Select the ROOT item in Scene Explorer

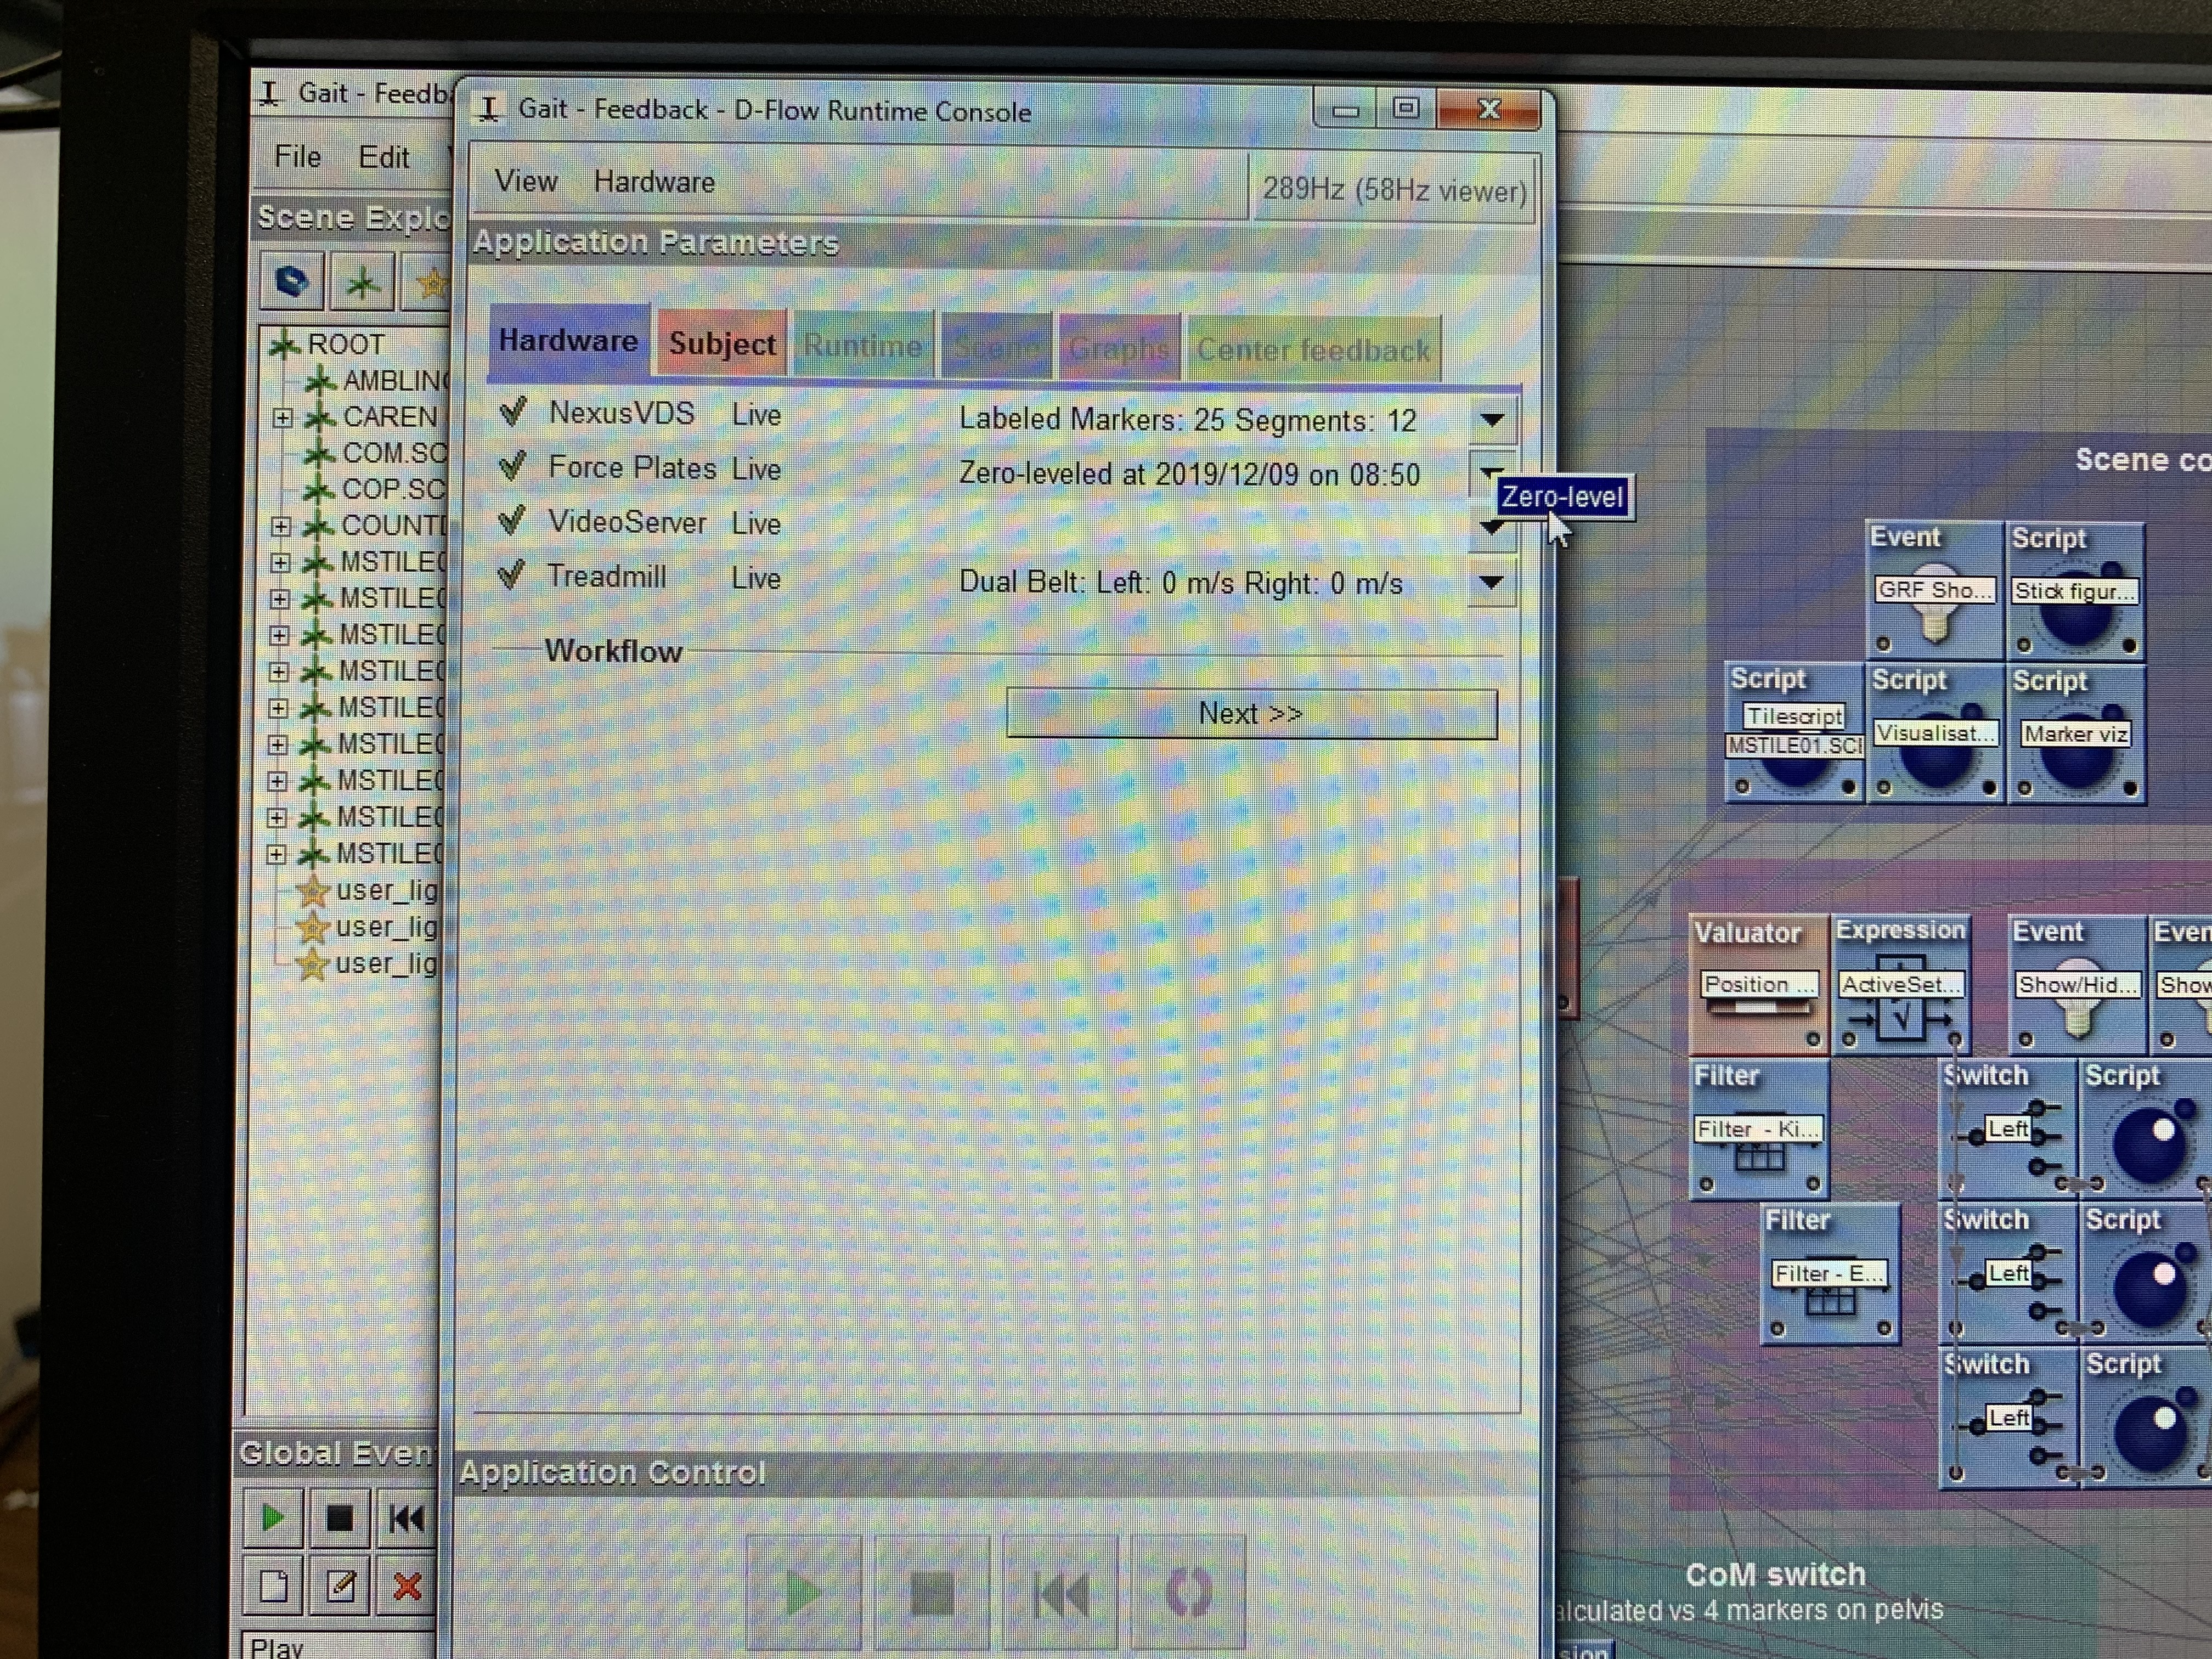[345, 344]
